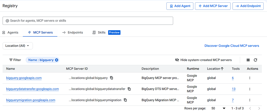This screenshot has height=111, width=267.
Task: Click the '...locations:global:bigquerymigration' ID text
Action: [95, 100]
